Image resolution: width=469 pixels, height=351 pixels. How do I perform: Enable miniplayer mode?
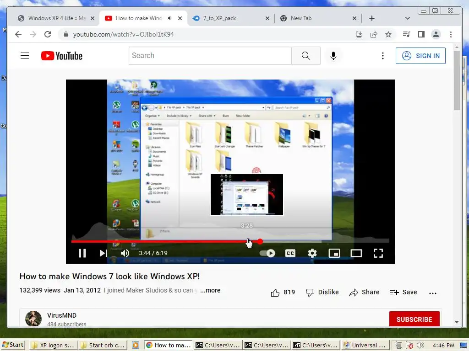pos(334,253)
